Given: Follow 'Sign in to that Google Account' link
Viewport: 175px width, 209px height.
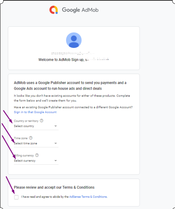Looking at the screenshot, I should [x=35, y=112].
